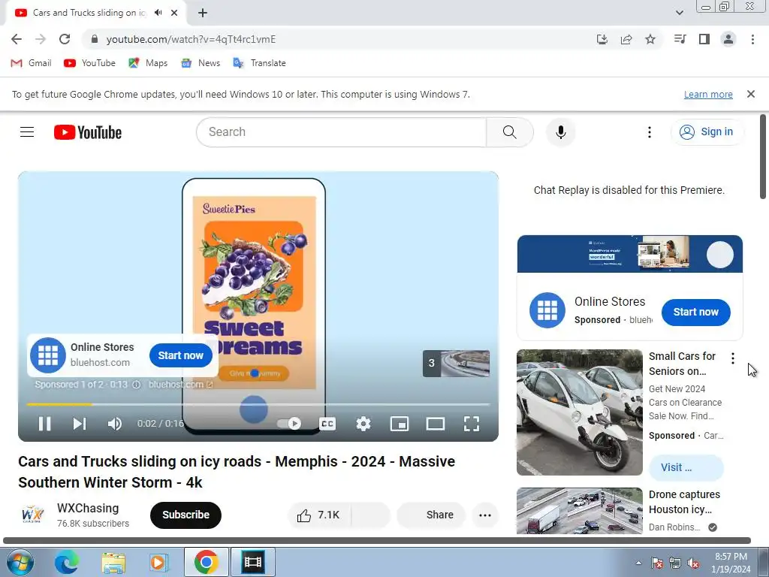Open Chrome three-dot menu
This screenshot has height=577, width=769.
pos(752,39)
